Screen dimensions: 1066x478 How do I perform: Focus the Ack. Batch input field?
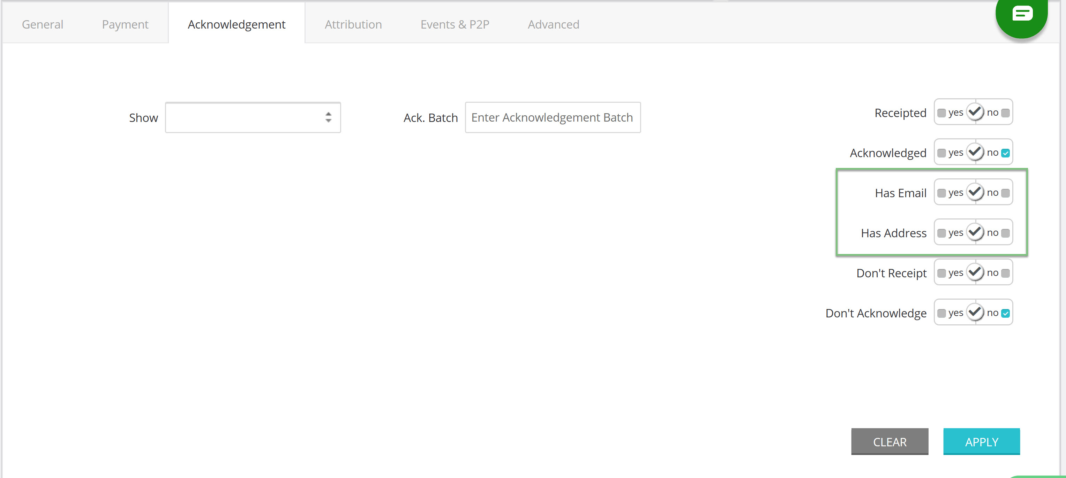point(553,117)
